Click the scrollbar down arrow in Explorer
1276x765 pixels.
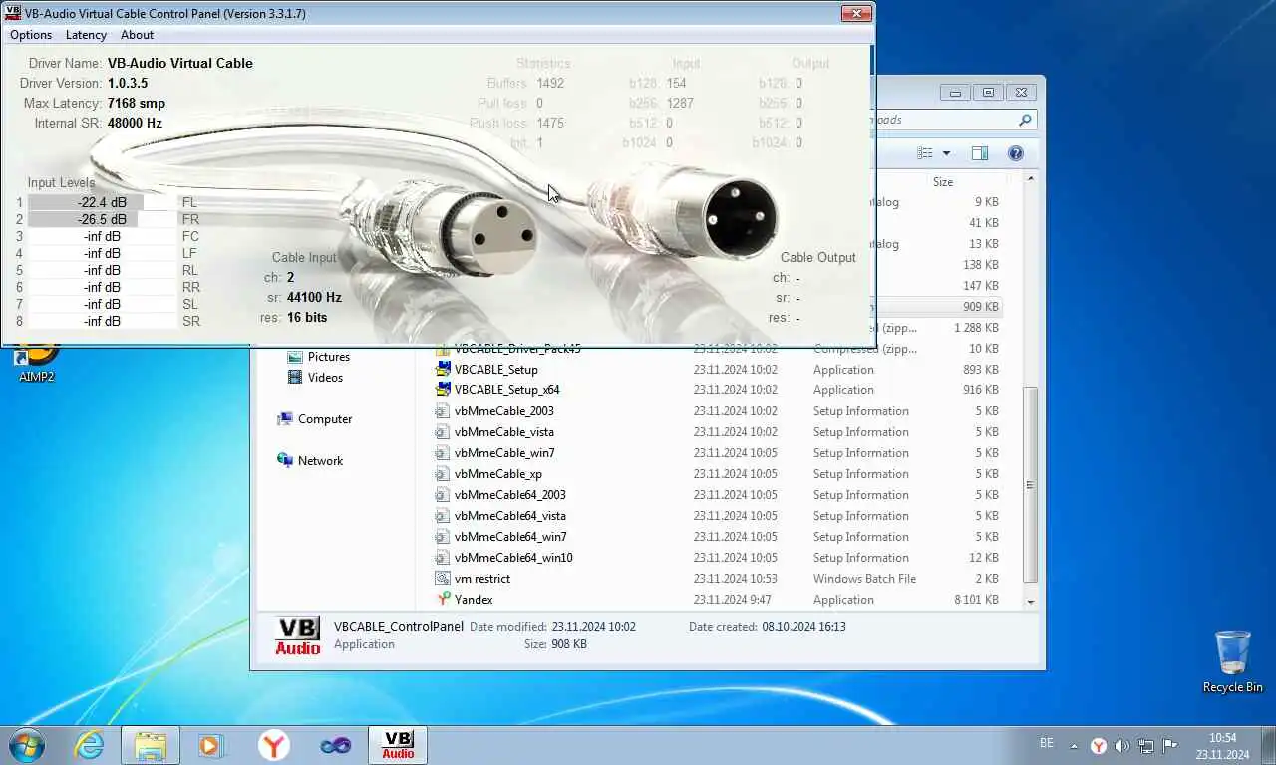pyautogui.click(x=1031, y=602)
